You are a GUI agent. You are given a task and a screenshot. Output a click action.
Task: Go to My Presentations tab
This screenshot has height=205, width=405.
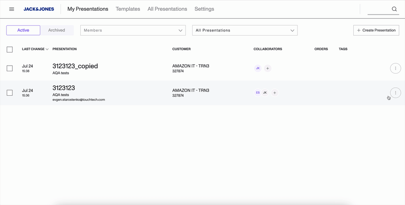pos(88,9)
